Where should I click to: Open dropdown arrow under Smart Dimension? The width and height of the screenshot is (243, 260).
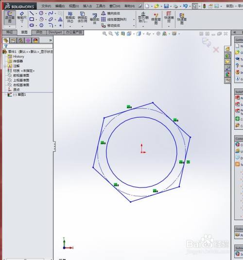(x=22, y=26)
